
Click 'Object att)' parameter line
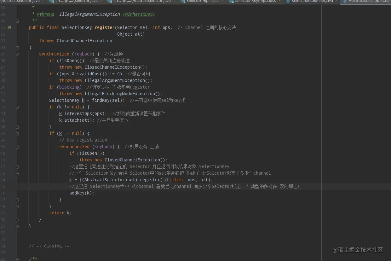[131, 34]
